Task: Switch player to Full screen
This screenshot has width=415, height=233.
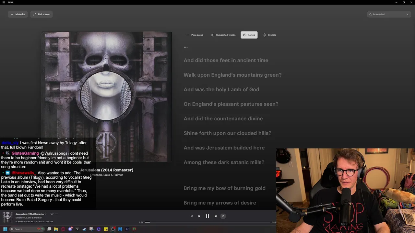Action: [x=41, y=14]
